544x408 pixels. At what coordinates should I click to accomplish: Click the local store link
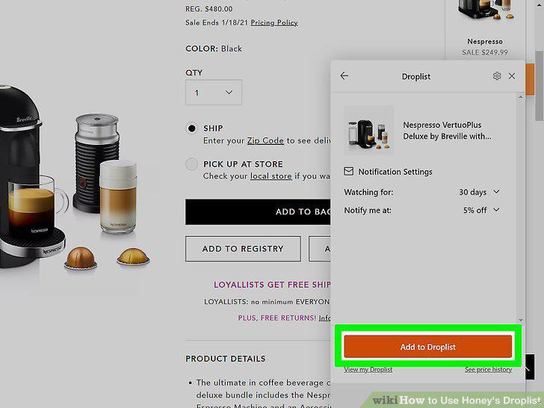point(271,176)
